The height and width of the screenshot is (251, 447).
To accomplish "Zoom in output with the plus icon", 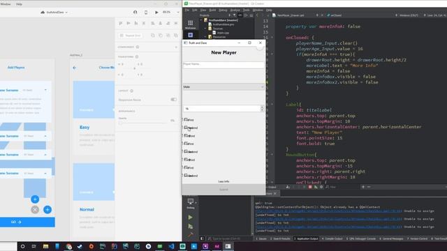I will pyautogui.click(x=363, y=187).
